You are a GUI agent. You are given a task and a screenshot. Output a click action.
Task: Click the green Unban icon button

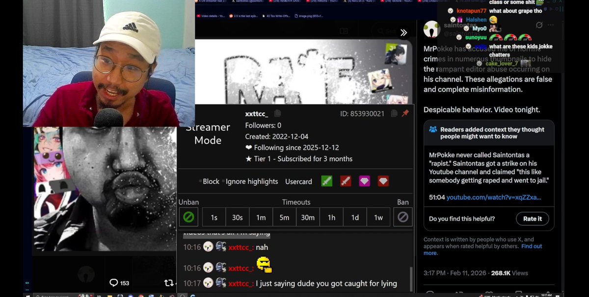(x=188, y=217)
